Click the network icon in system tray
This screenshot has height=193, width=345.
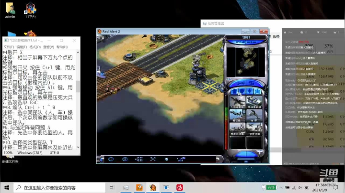pyautogui.click(x=294, y=188)
